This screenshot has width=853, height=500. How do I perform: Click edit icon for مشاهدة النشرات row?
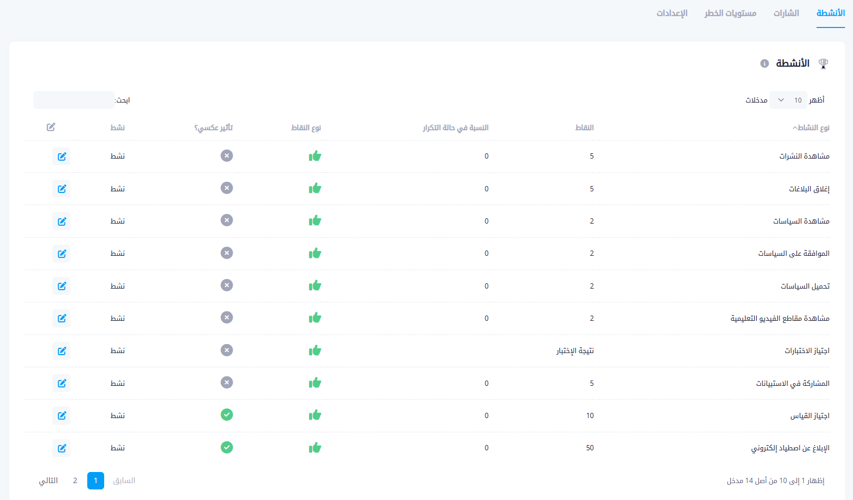pos(62,156)
